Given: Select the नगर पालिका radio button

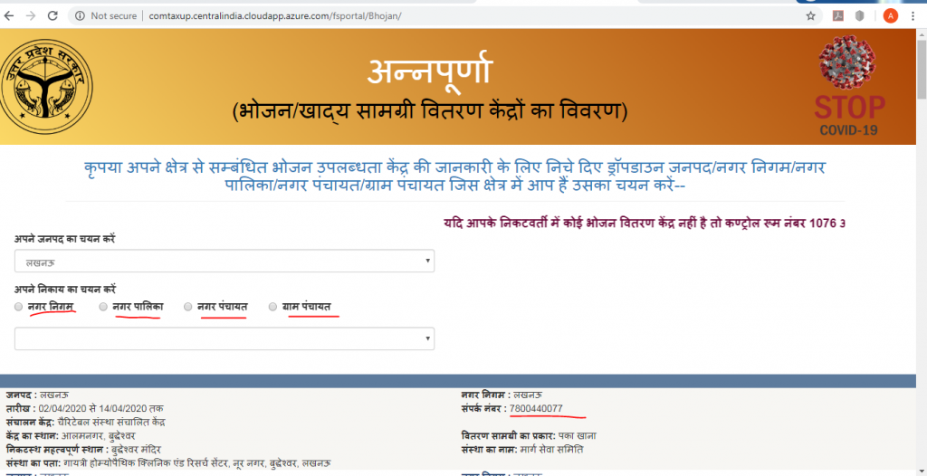Looking at the screenshot, I should (x=103, y=308).
